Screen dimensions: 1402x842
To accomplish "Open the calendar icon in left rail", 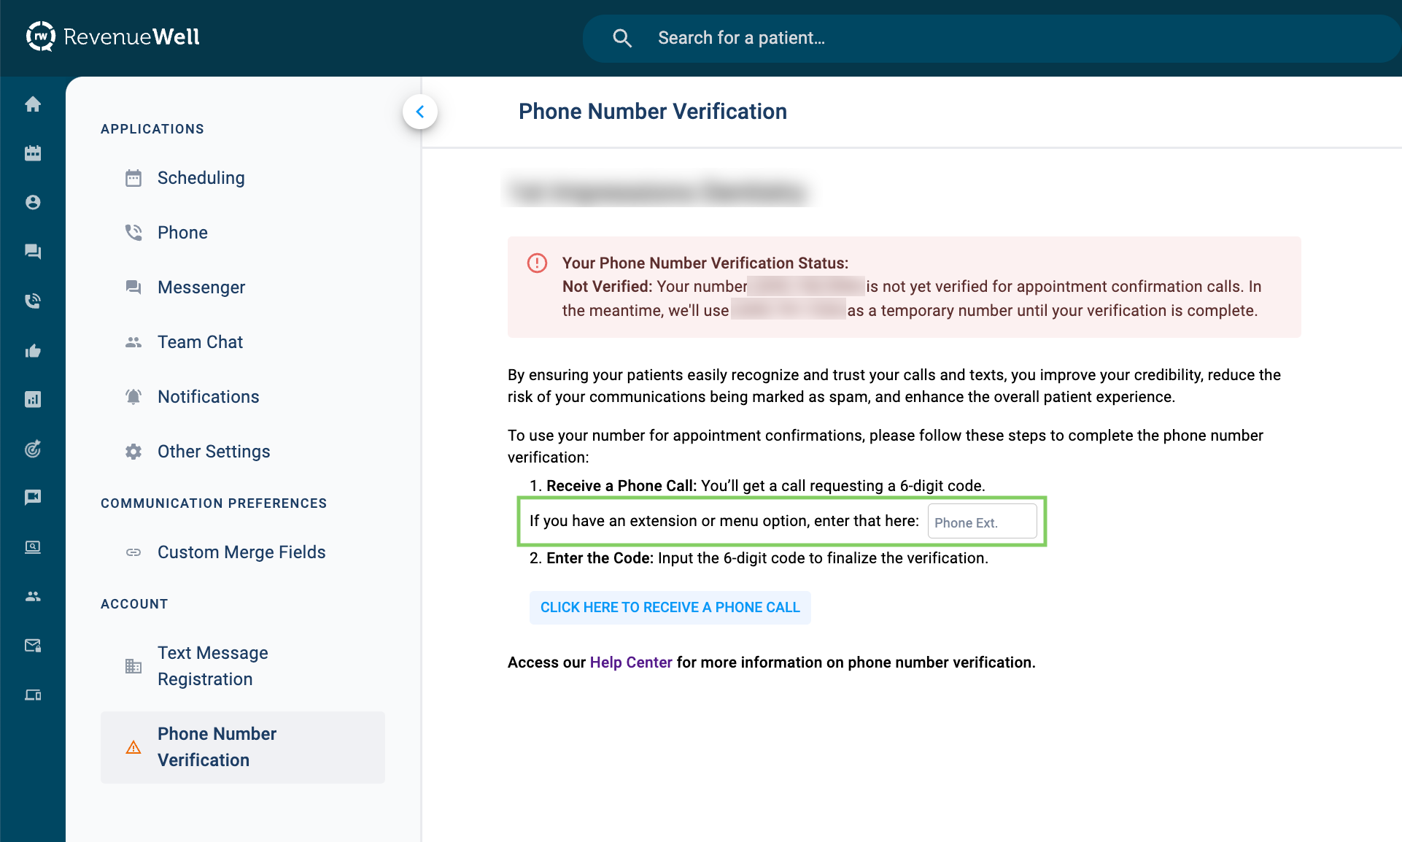I will 33,153.
